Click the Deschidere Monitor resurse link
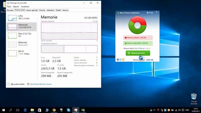This screenshot has width=201, height=113. [x=41, y=84]
